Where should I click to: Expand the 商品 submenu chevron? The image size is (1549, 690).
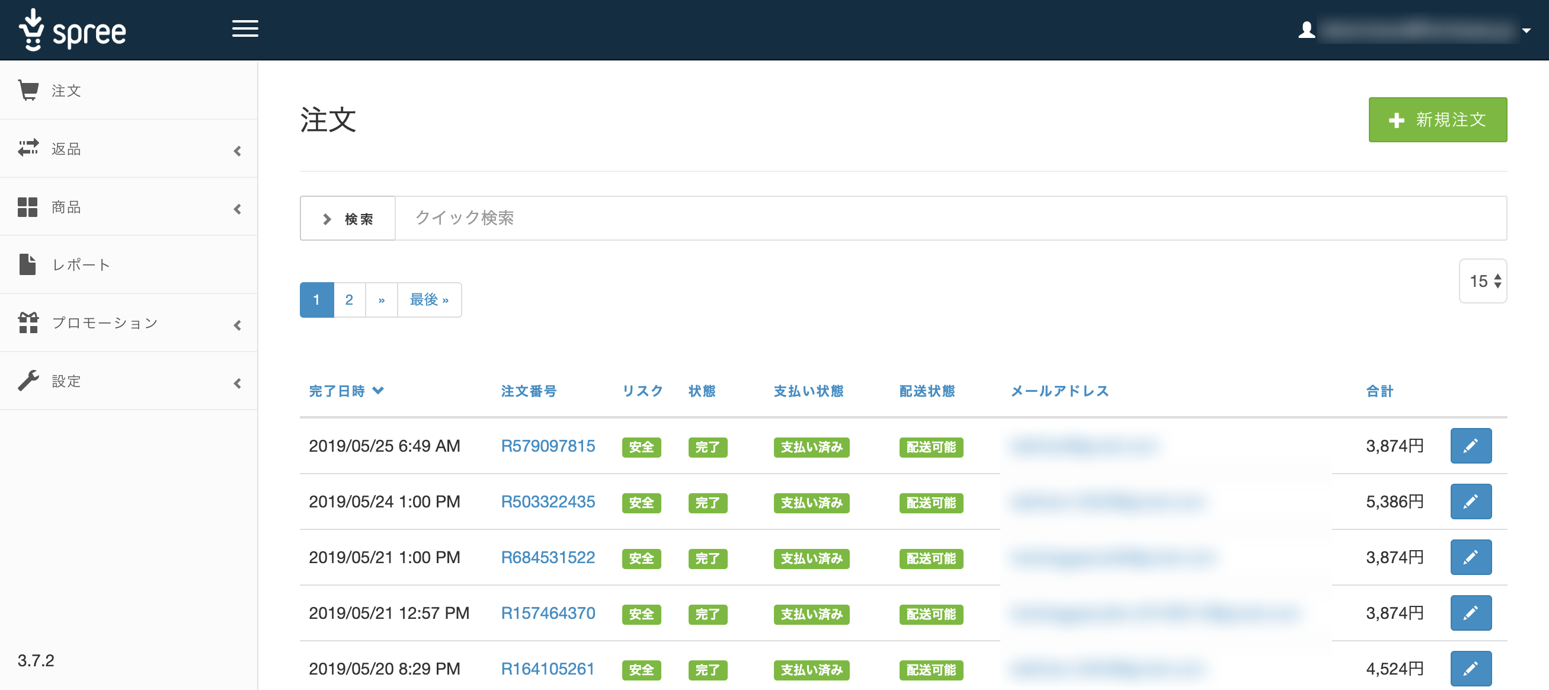pyautogui.click(x=238, y=209)
